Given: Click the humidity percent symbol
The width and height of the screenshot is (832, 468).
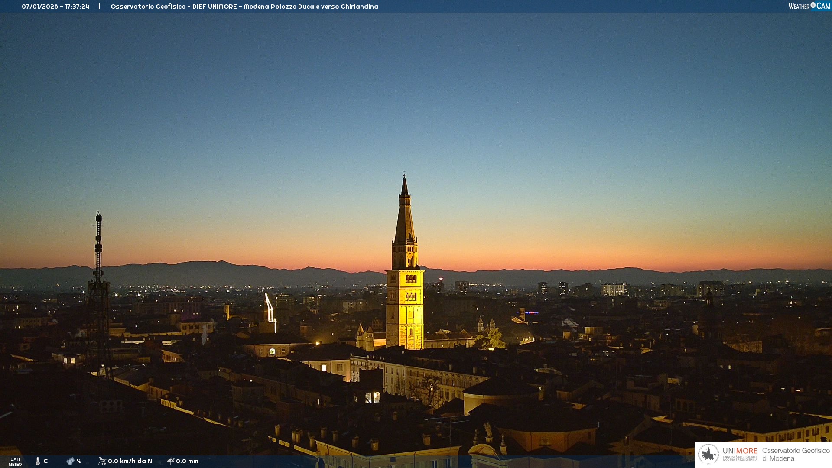Looking at the screenshot, I should [78, 461].
